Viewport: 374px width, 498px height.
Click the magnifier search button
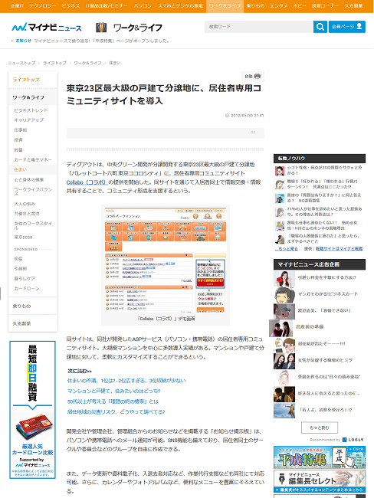(x=320, y=27)
